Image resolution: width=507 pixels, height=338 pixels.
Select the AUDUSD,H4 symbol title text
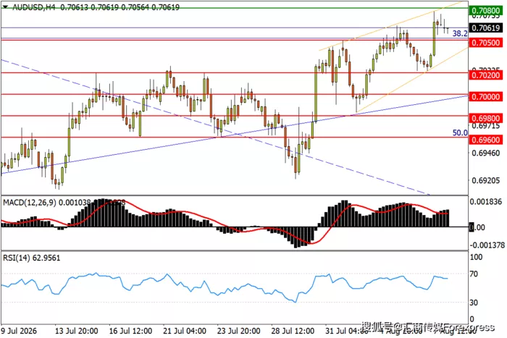34,7
